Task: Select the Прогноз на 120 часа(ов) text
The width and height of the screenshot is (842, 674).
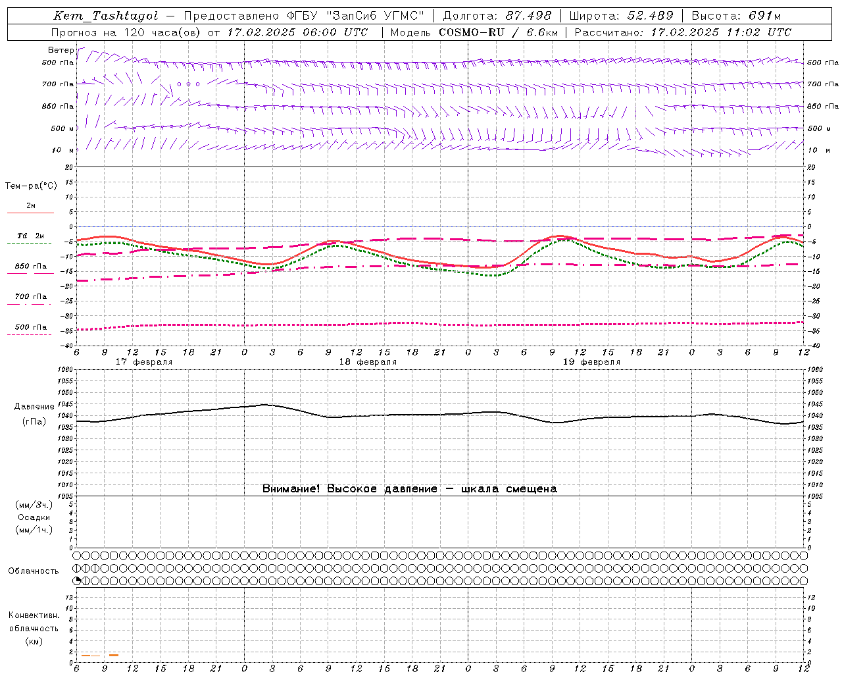Action: pos(126,32)
